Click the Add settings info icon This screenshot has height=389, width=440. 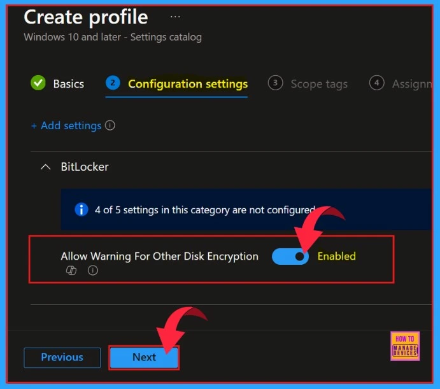(x=110, y=125)
